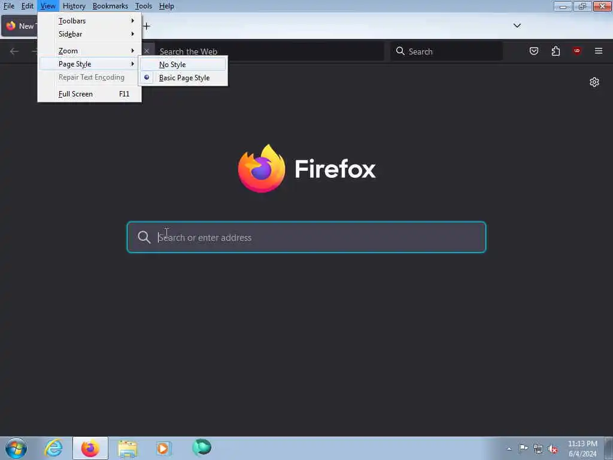Open Action Center flag icon

pos(523,449)
